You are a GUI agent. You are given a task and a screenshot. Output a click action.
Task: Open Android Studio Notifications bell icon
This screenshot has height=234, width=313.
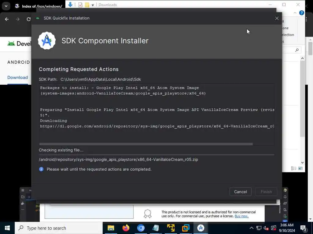pos(285,197)
